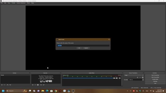Toggle Studio Mode button

click(x=155, y=79)
